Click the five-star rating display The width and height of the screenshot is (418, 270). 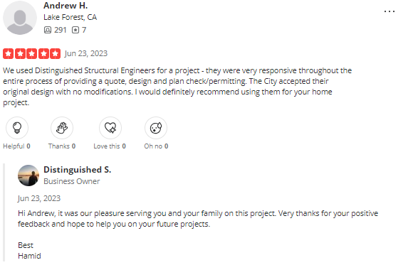pyautogui.click(x=32, y=54)
